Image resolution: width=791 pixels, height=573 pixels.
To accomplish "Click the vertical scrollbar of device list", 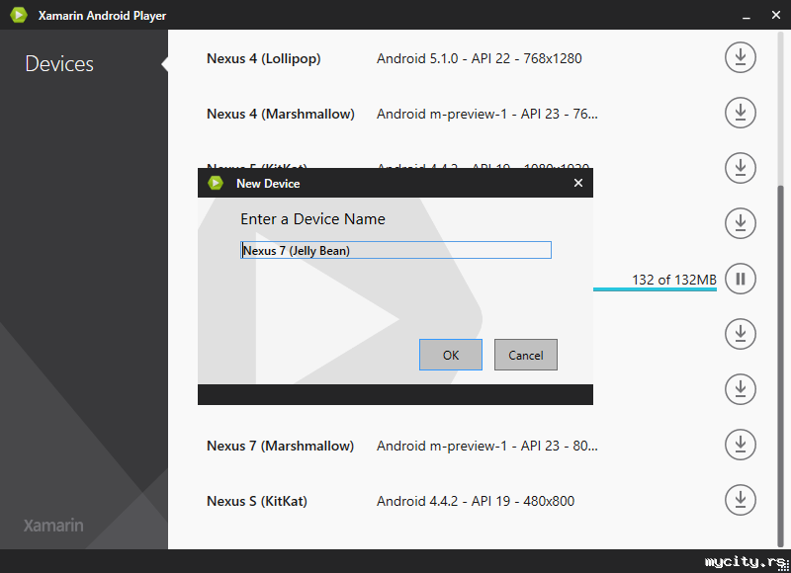I will click(780, 366).
